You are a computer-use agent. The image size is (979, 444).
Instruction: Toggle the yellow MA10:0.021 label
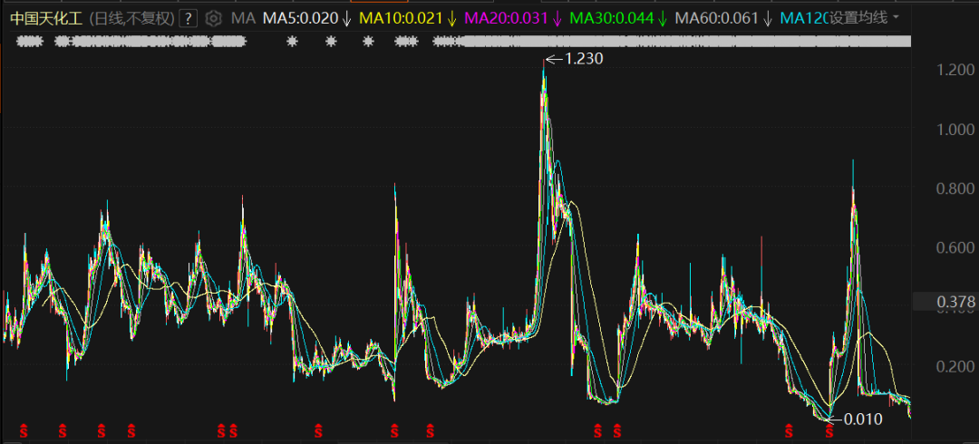[404, 18]
